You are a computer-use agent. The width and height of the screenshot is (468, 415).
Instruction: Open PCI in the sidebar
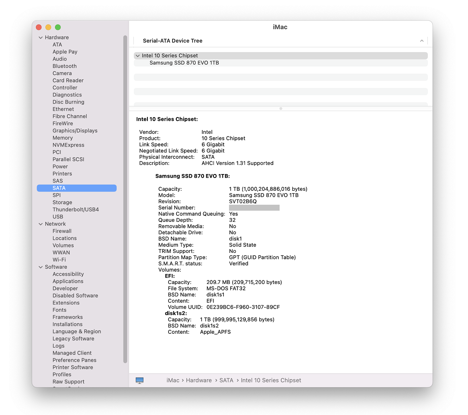coord(57,152)
